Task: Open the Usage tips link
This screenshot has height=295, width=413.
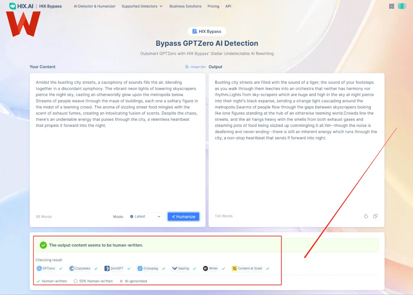Action: [196, 67]
